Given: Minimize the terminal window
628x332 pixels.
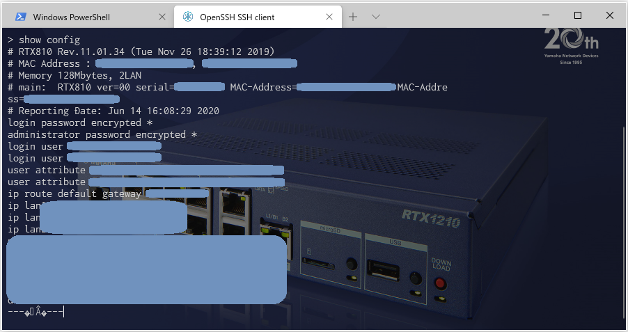Looking at the screenshot, I should coord(546,15).
